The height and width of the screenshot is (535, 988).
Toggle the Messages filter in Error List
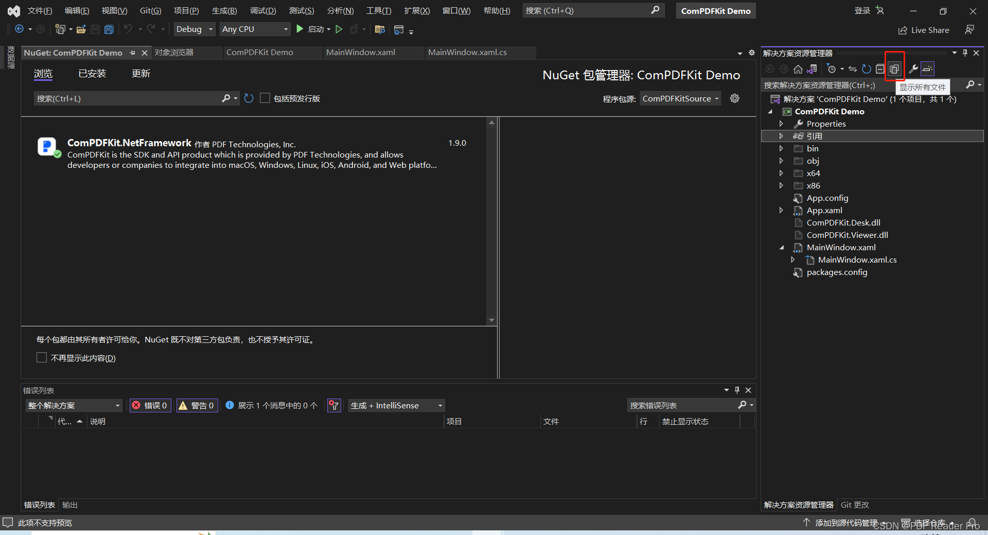pyautogui.click(x=272, y=405)
